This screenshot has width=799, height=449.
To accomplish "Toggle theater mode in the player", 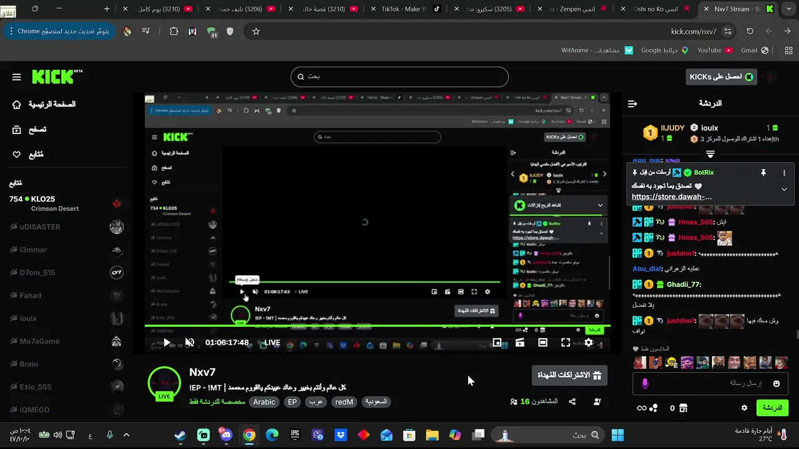I will click(x=543, y=342).
